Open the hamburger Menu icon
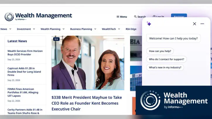This screenshot has height=119, width=212. pyautogui.click(x=118, y=17)
